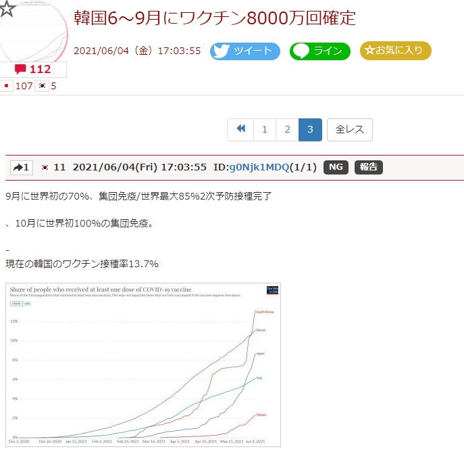Enlarge the COVID-19 vaccine share chart image
The height and width of the screenshot is (462, 464).
143,365
